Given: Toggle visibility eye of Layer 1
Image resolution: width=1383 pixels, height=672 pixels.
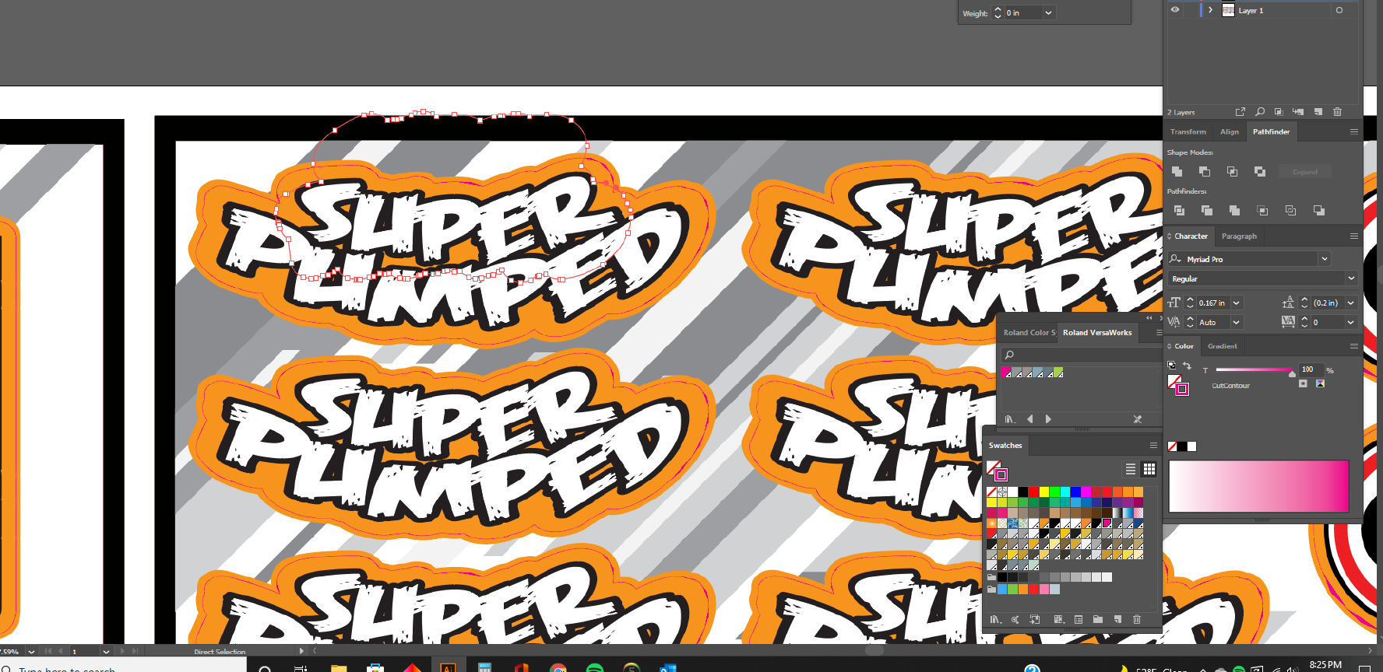Looking at the screenshot, I should pos(1175,10).
